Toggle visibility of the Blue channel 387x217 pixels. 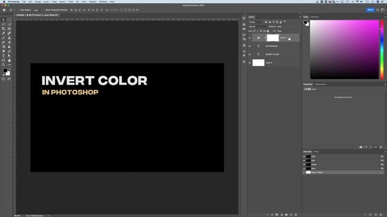point(304,169)
